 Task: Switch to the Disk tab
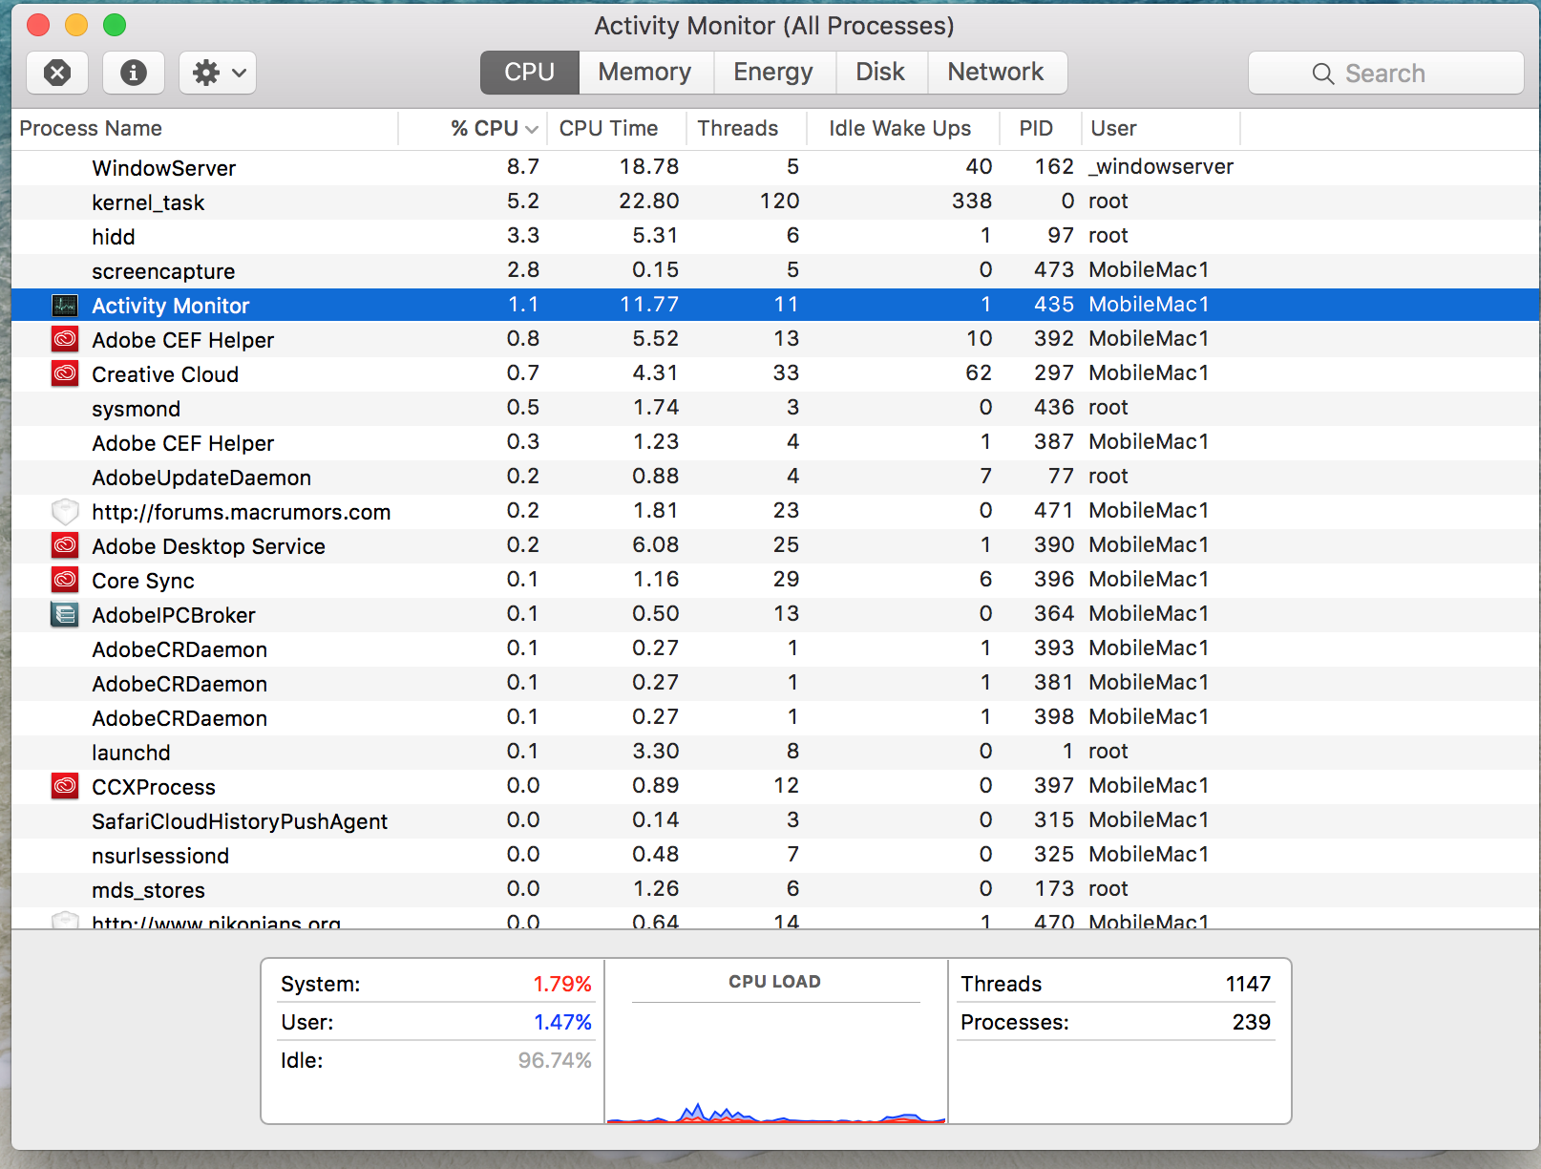tap(880, 73)
